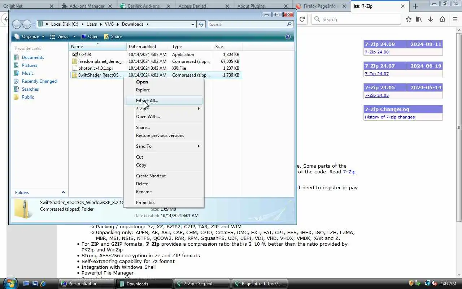The height and width of the screenshot is (289, 462).
Task: Click the refresh button beside the address bar
Action: [201, 24]
